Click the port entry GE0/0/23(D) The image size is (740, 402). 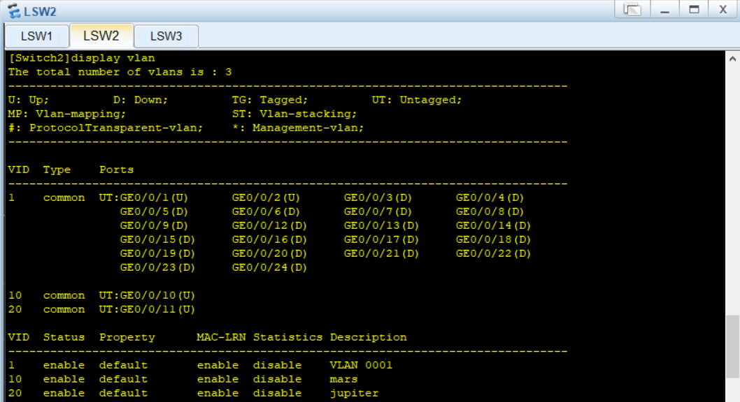[x=157, y=267]
